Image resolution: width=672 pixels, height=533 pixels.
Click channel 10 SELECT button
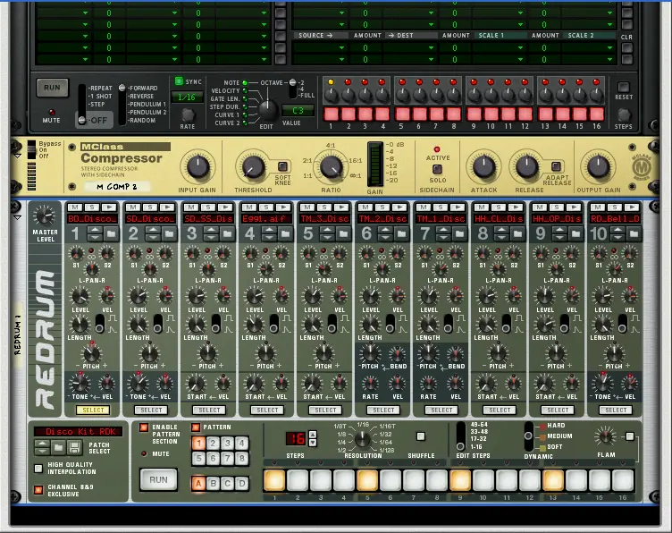616,410
